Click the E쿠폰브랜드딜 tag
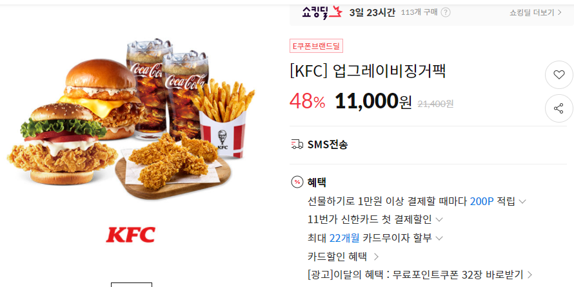The width and height of the screenshot is (574, 287). coord(316,46)
